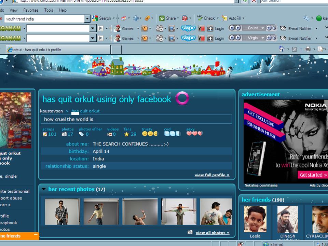Collapse the her recent photos section
Screen dimensions: 328x246
coord(44,189)
